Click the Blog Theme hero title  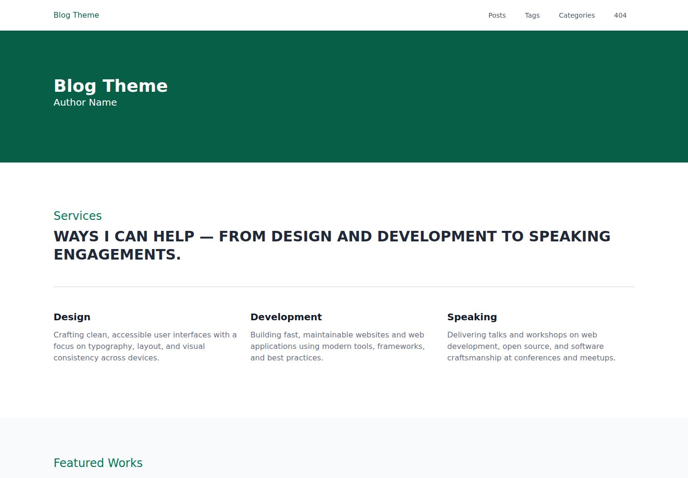click(110, 86)
